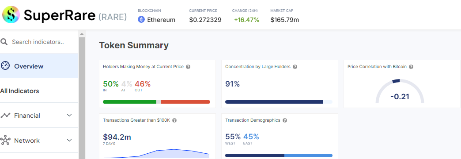The height and width of the screenshot is (159, 461).
Task: Click the +16.47% 24h change
Action: (x=246, y=20)
